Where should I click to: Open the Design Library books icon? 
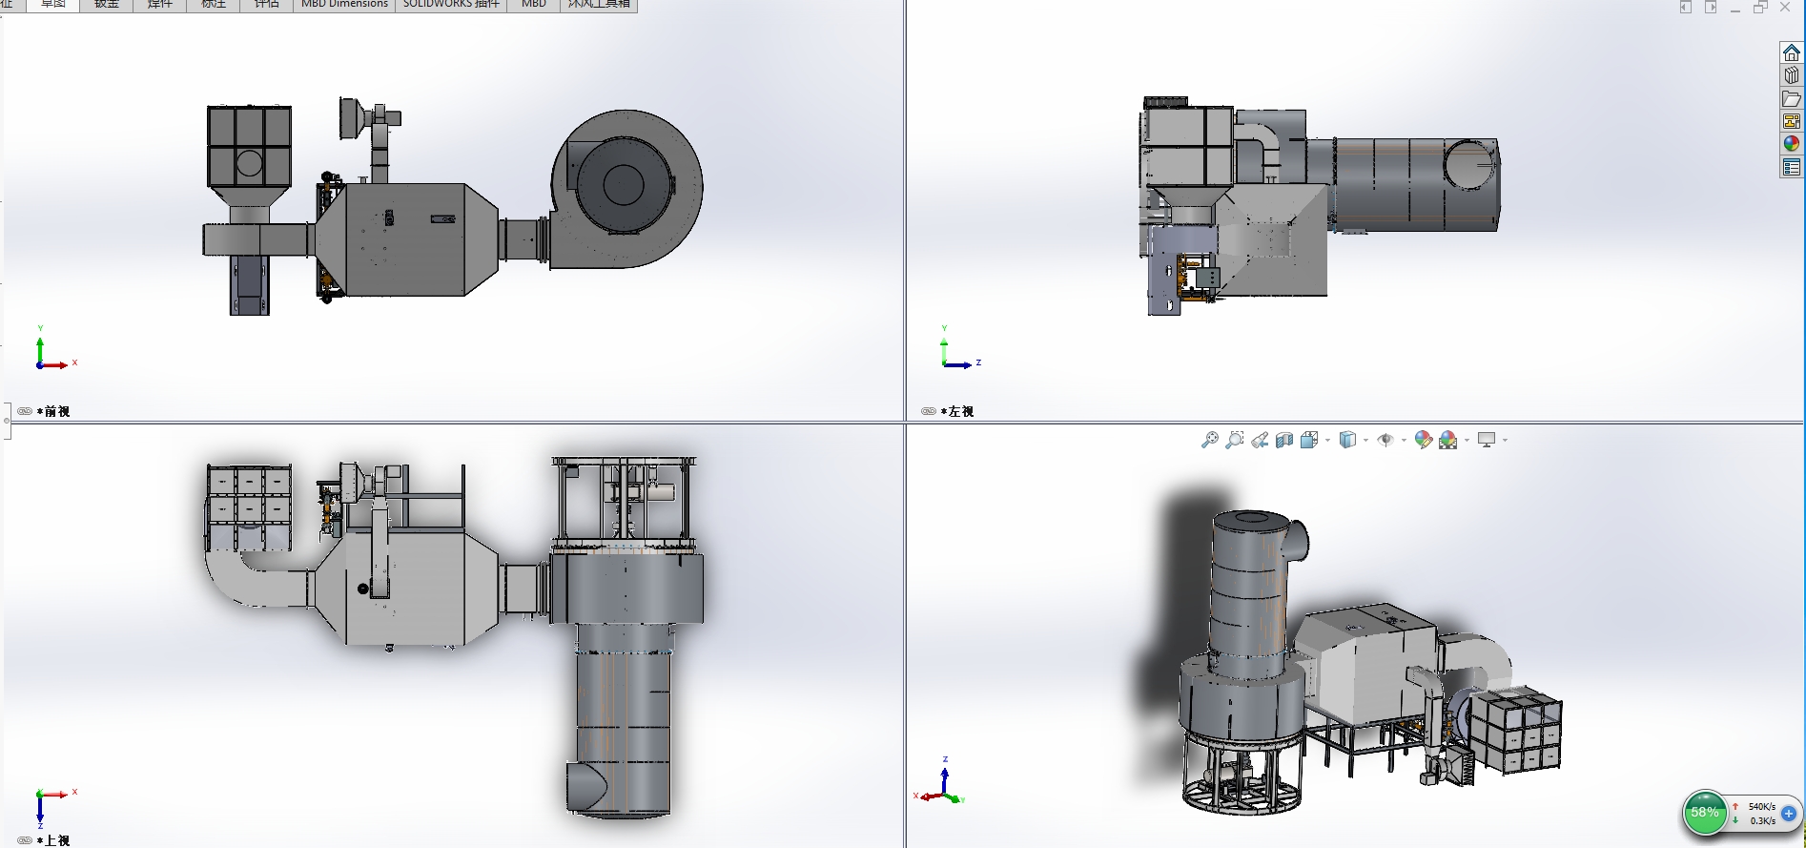click(1792, 75)
